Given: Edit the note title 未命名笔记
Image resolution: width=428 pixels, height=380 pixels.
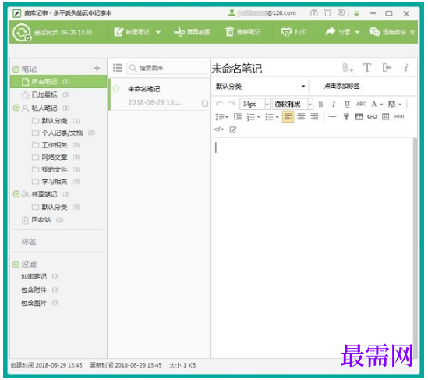Looking at the screenshot, I should [237, 69].
